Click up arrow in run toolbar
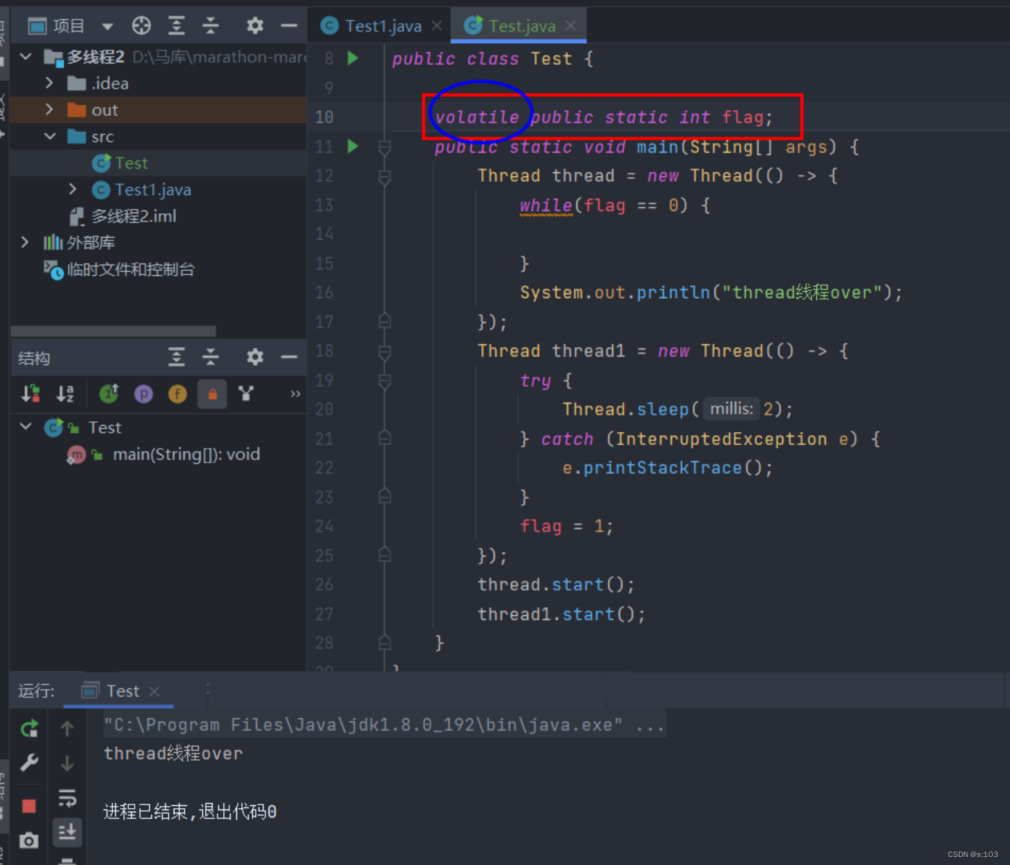The image size is (1010, 865). tap(67, 728)
